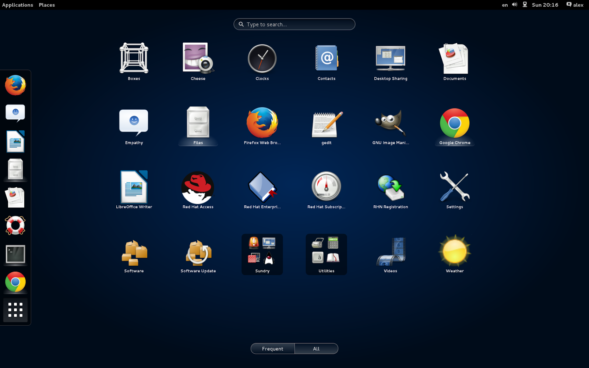Viewport: 589px width, 368px height.
Task: Open the Applications menu
Action: coord(17,5)
